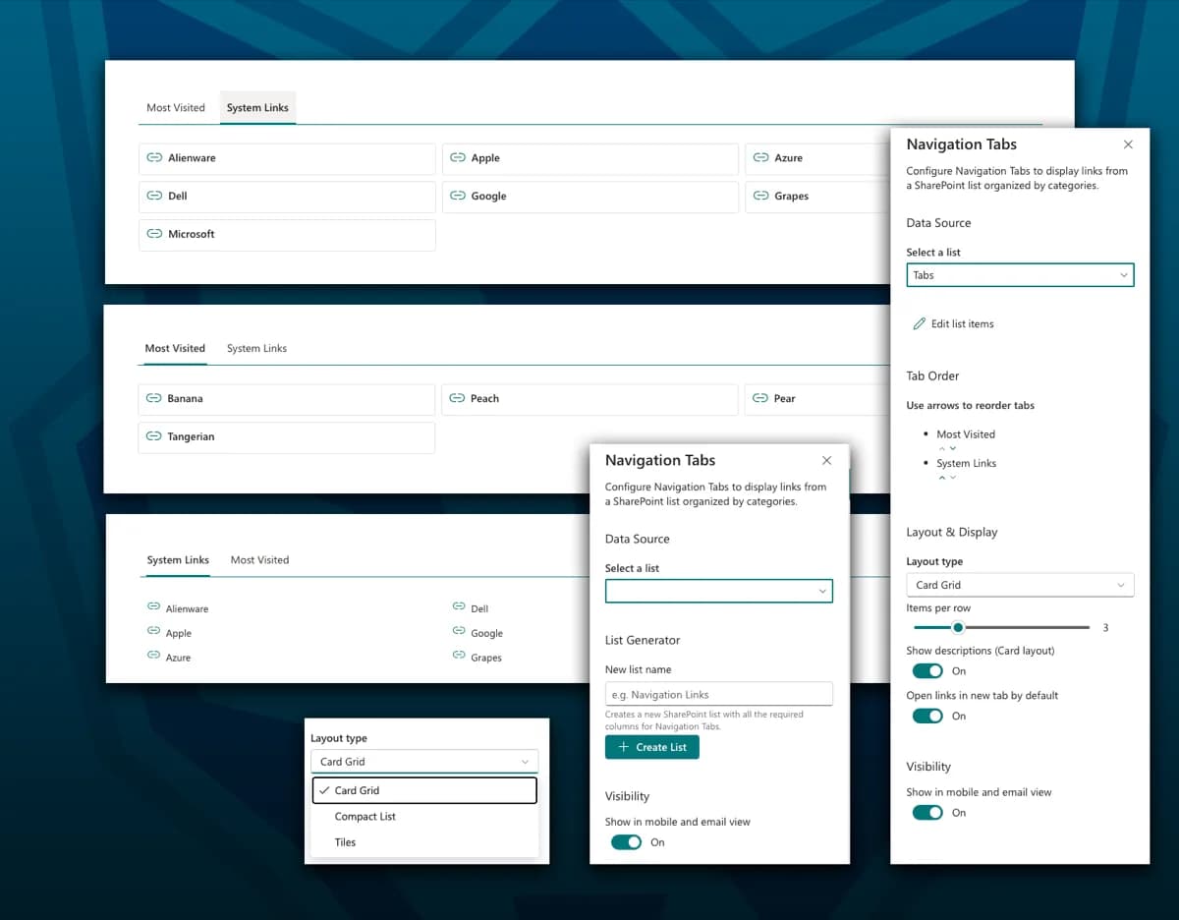Choose Compact List layout option

(424, 817)
